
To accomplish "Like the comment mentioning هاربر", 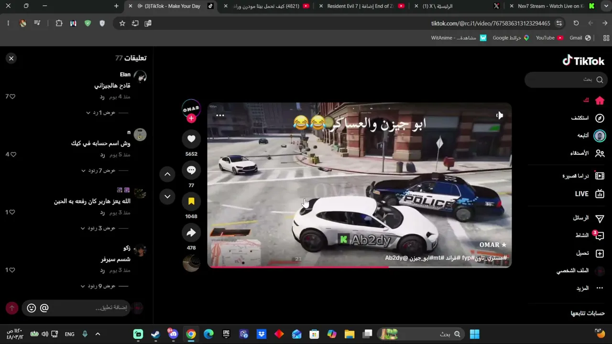I will coord(13,212).
